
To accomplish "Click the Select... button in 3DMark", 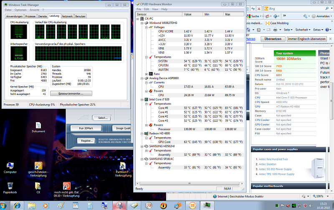I will [103, 118].
